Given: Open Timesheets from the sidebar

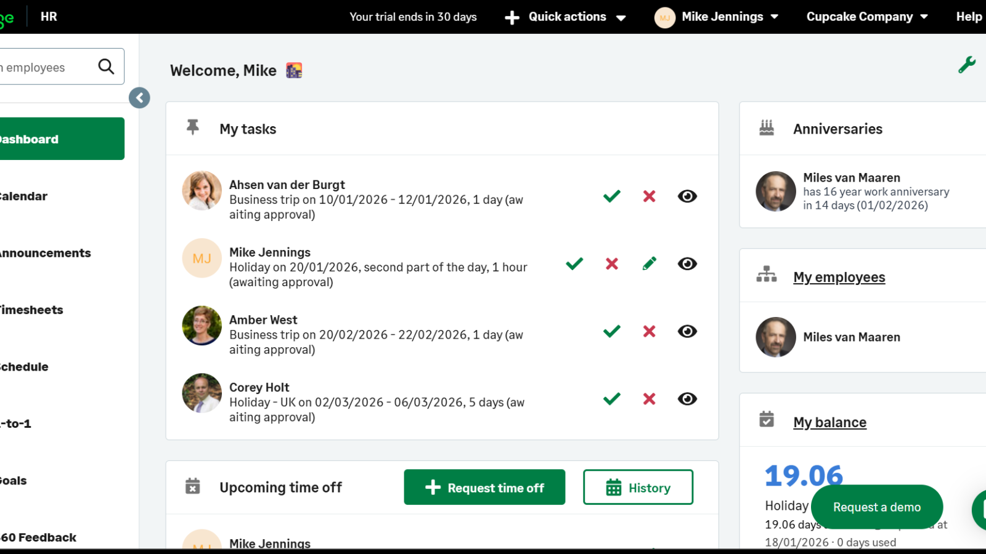Looking at the screenshot, I should point(32,310).
